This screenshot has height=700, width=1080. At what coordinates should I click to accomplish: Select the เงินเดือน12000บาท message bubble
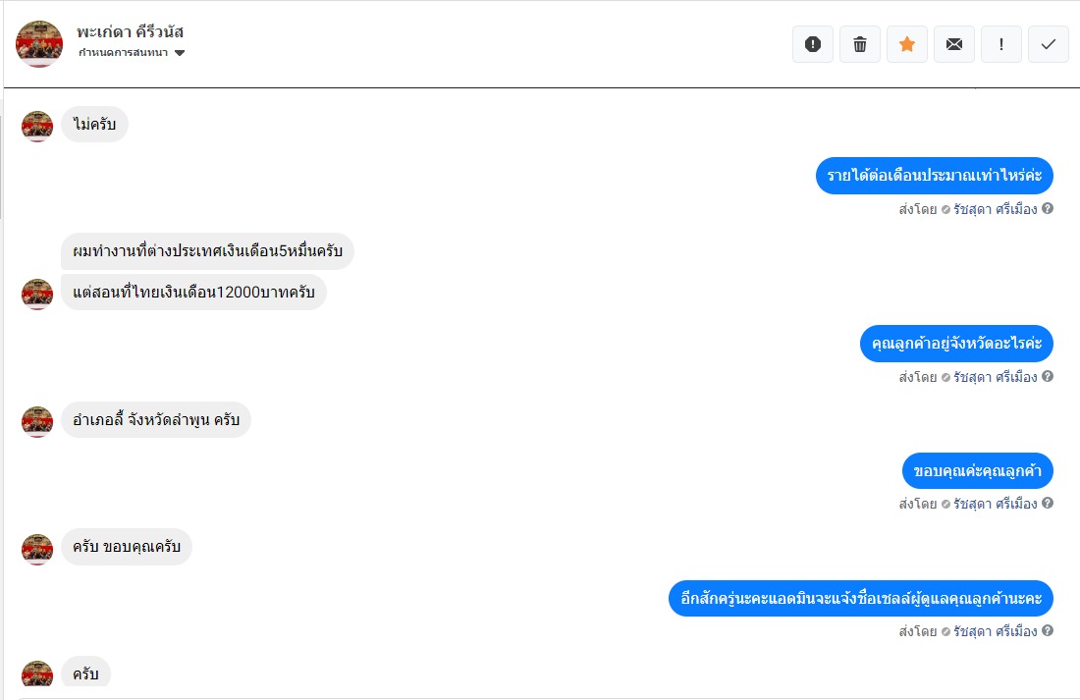point(193,293)
